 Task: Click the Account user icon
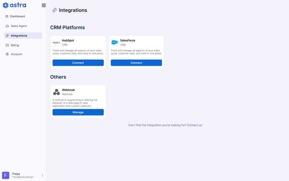(7, 54)
